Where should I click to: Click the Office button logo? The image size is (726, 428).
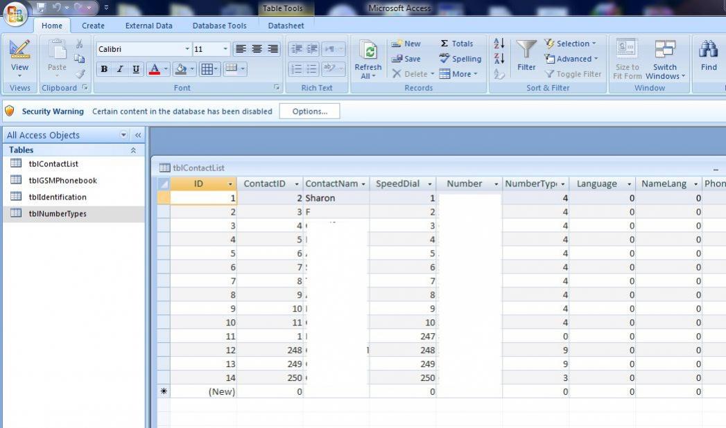coord(15,13)
